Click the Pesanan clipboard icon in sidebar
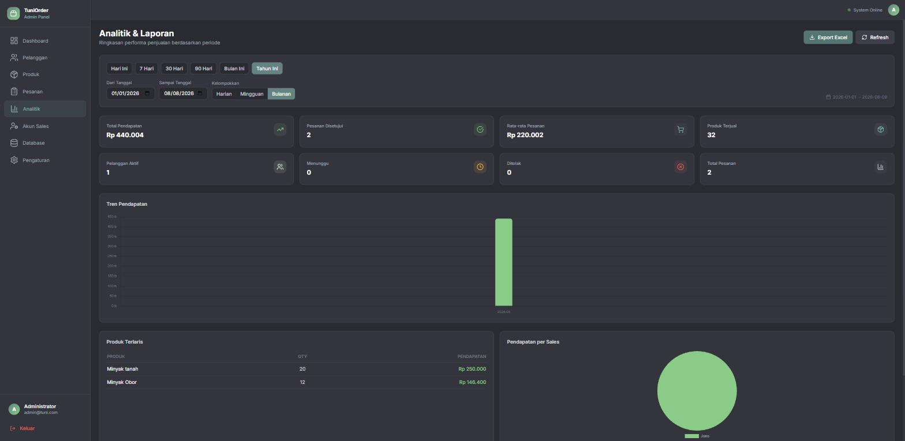Image resolution: width=905 pixels, height=441 pixels. click(x=14, y=92)
